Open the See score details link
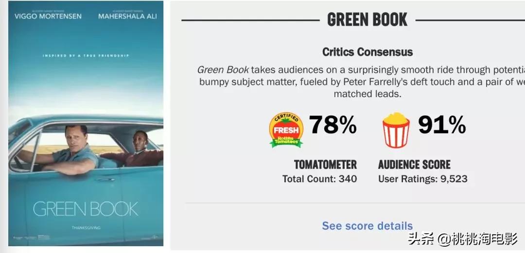The width and height of the screenshot is (525, 253). pyautogui.click(x=367, y=226)
